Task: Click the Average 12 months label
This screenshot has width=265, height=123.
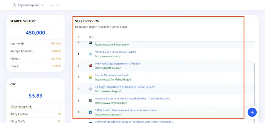Action: [22, 51]
